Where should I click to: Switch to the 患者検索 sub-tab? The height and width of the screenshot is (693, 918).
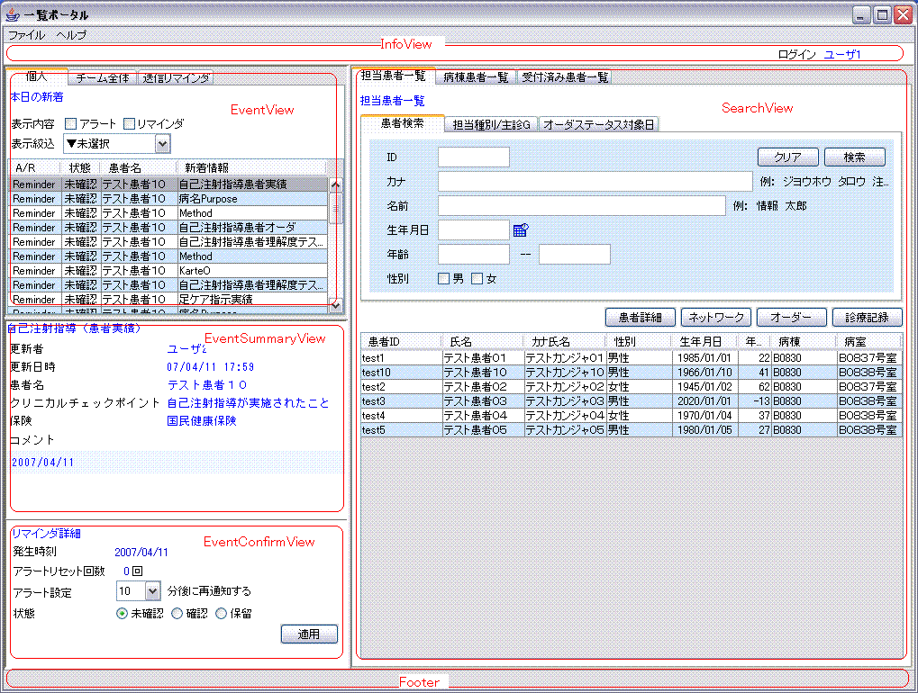pyautogui.click(x=402, y=123)
